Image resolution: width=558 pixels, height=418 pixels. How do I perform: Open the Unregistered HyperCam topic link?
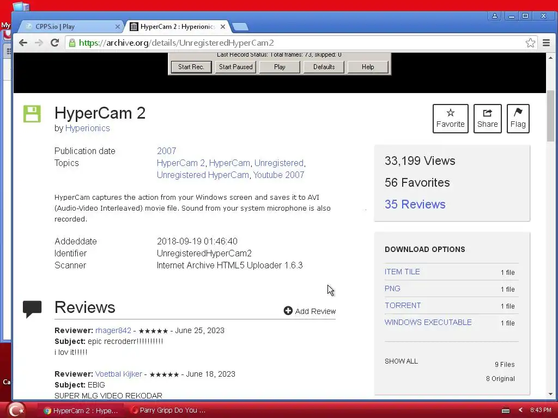pos(203,175)
